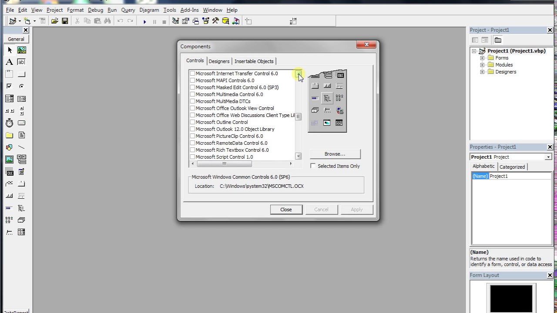Check Microsoft RemoteData Control 6.0
Image resolution: width=557 pixels, height=313 pixels.
[x=192, y=143]
